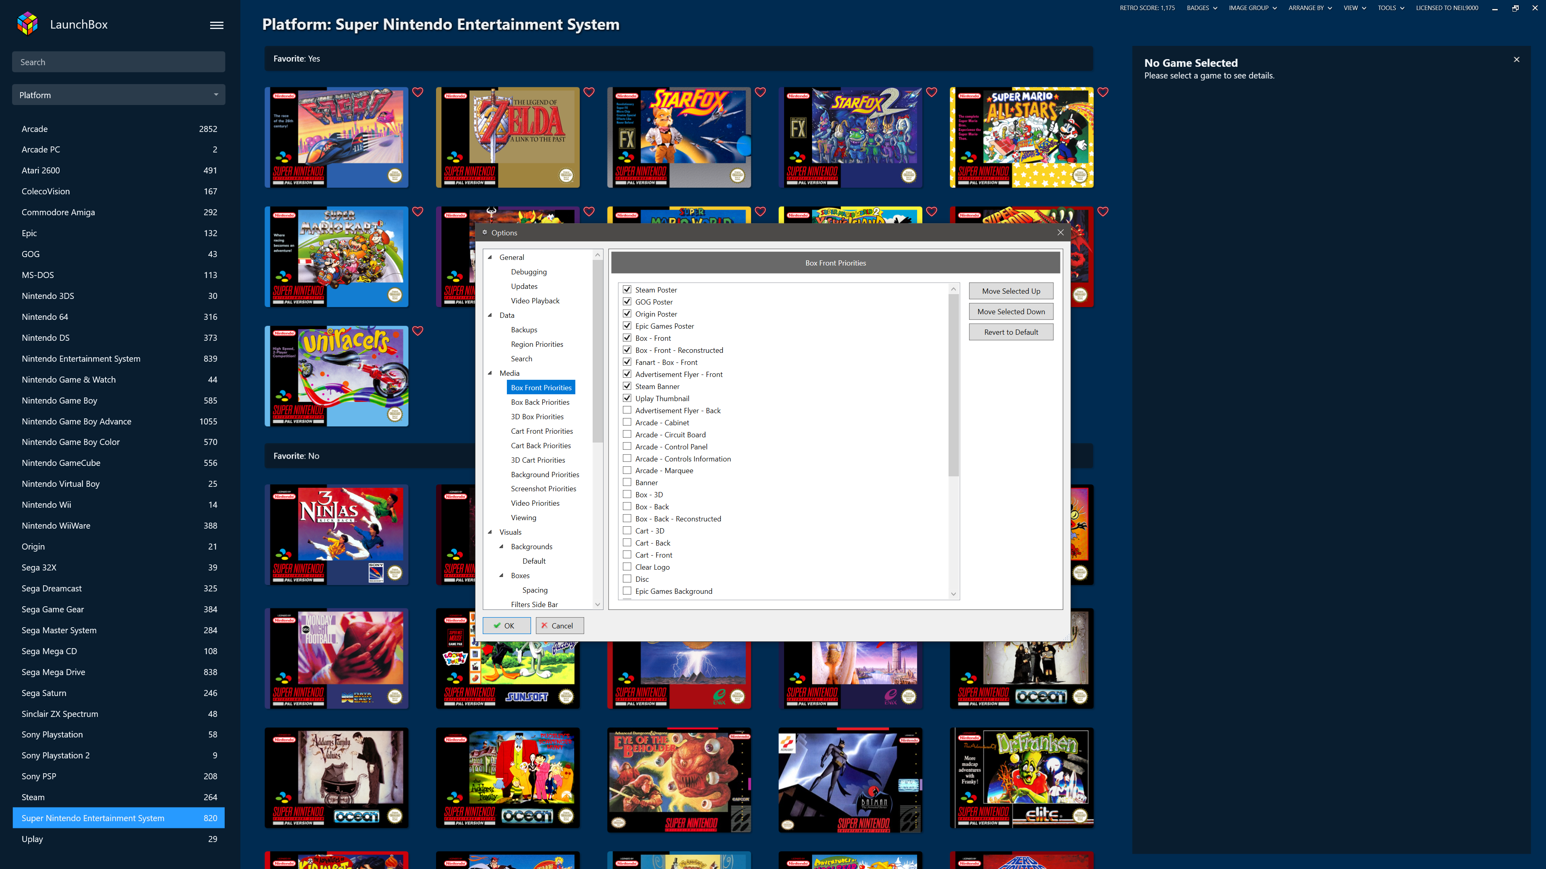Open the View menu
1546x869 pixels.
(1354, 8)
